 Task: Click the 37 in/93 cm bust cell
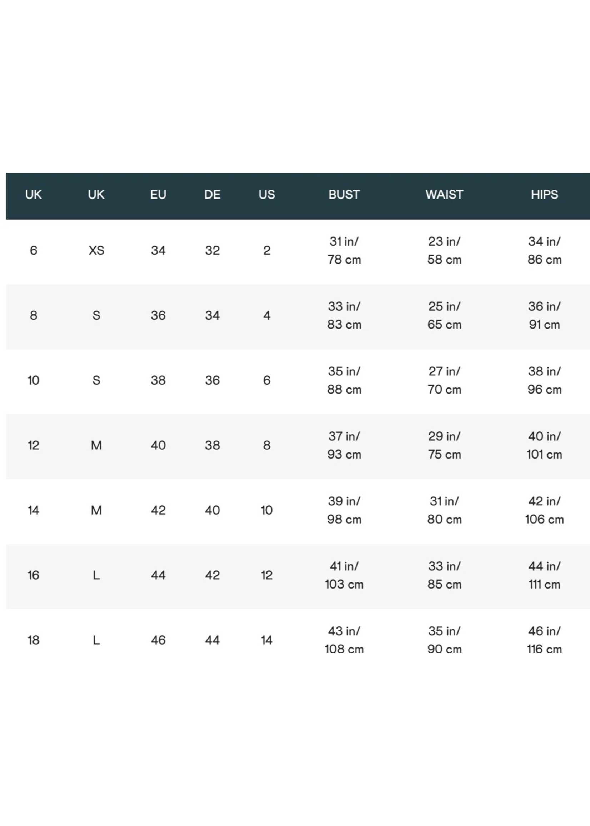344,445
